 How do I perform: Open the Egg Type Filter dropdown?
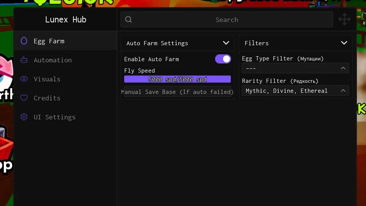click(x=296, y=68)
